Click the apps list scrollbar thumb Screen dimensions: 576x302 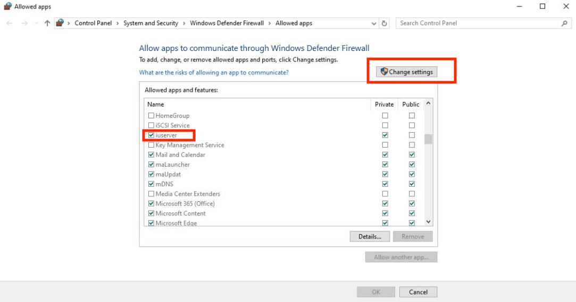click(x=428, y=140)
